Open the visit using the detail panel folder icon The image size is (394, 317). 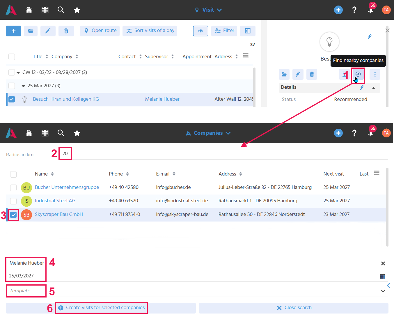[x=284, y=74]
